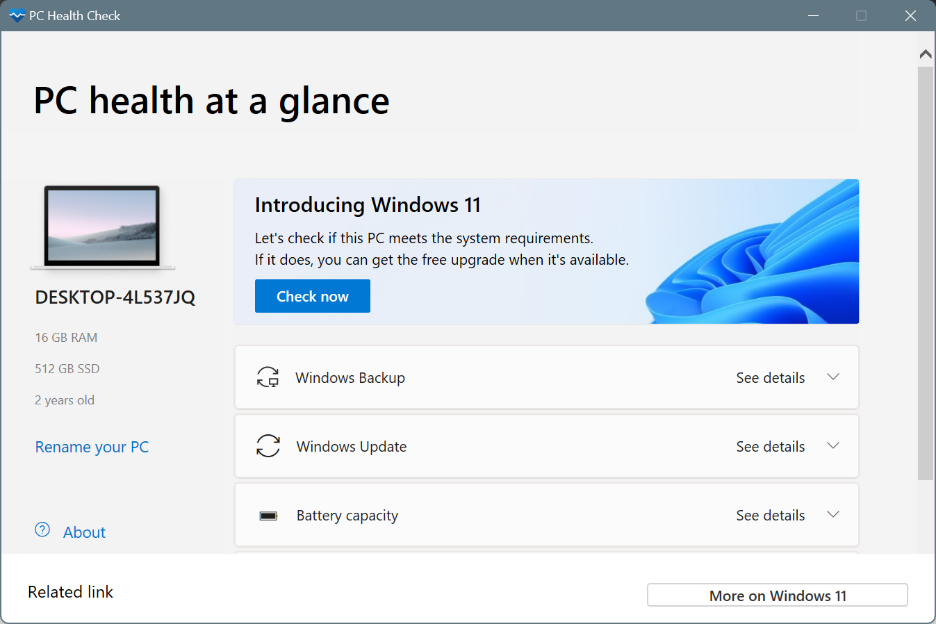The height and width of the screenshot is (624, 936).
Task: Expand the Windows Update chevron
Action: (833, 446)
